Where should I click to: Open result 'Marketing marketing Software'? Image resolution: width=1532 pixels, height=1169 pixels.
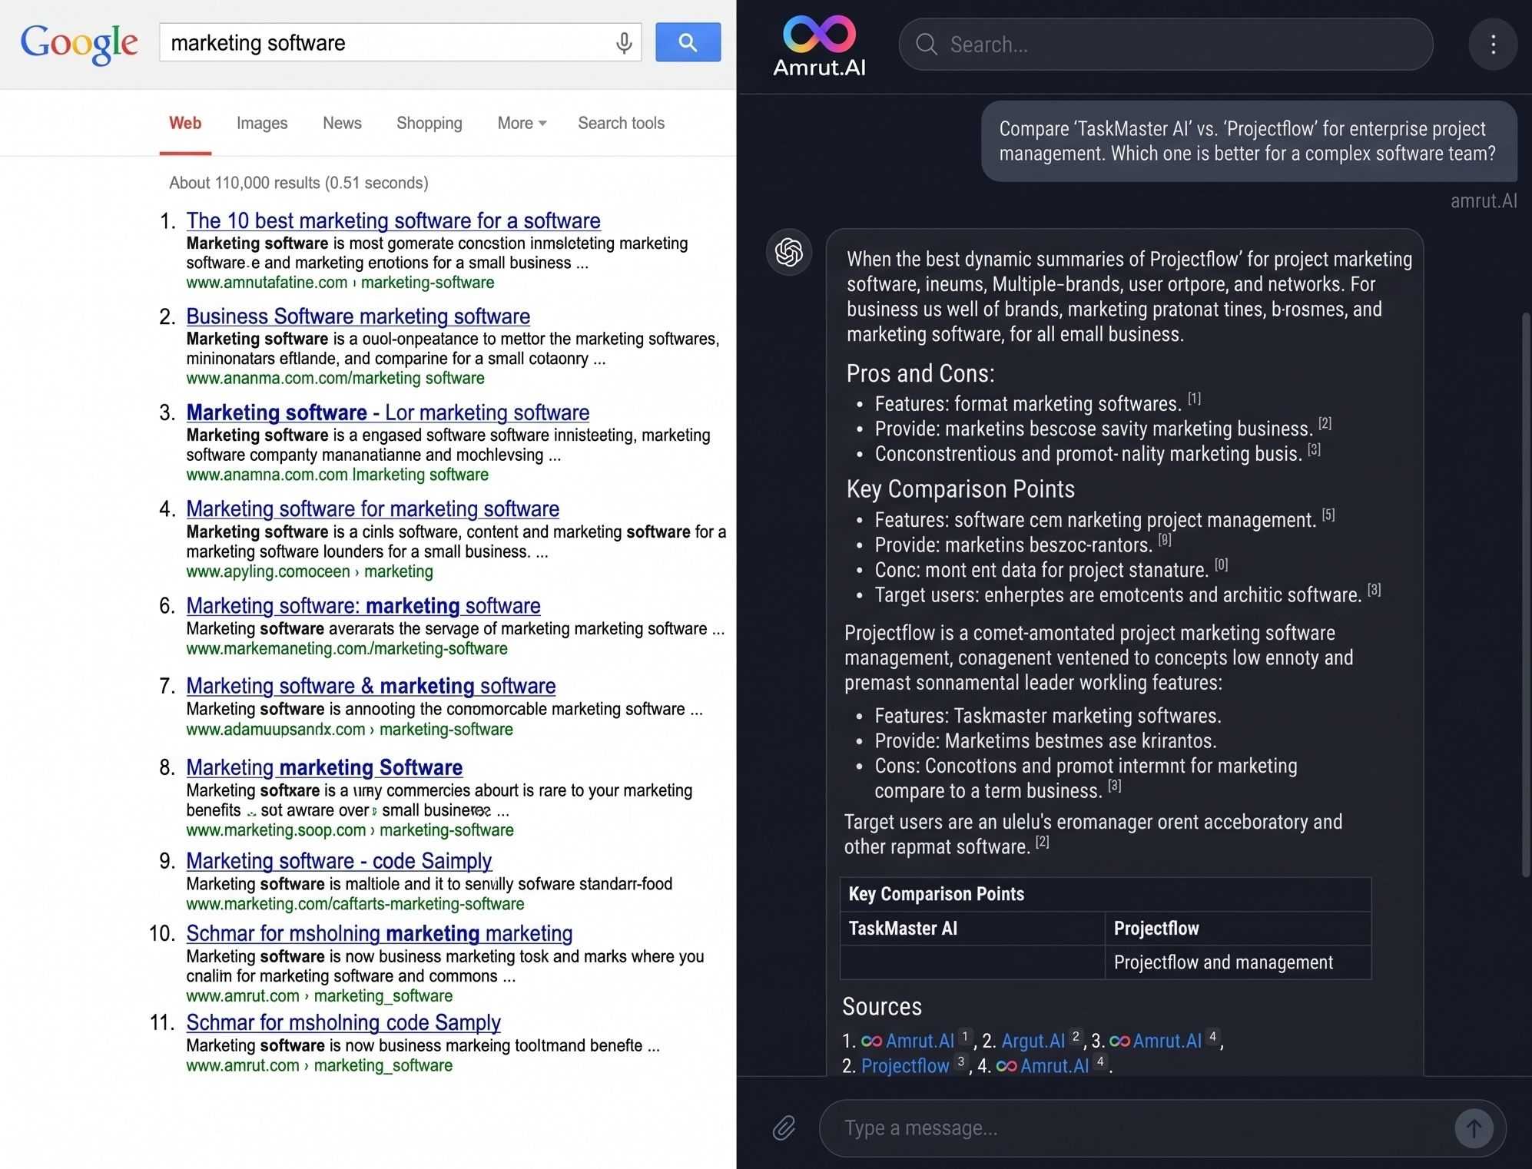click(x=324, y=767)
